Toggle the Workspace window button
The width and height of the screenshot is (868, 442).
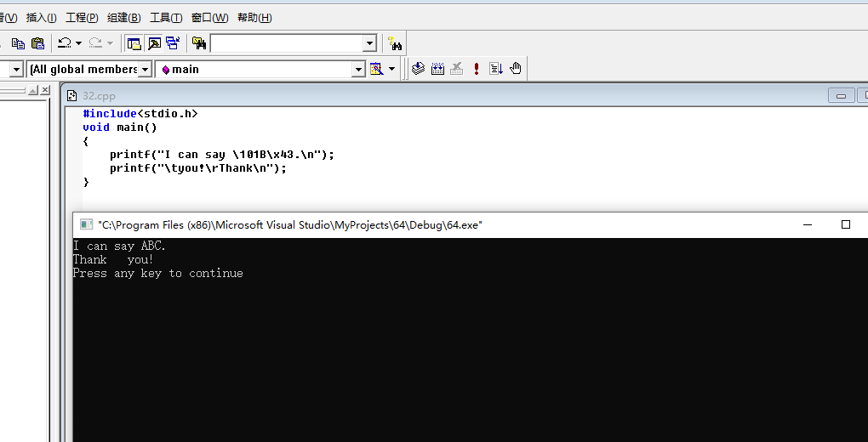[x=134, y=43]
